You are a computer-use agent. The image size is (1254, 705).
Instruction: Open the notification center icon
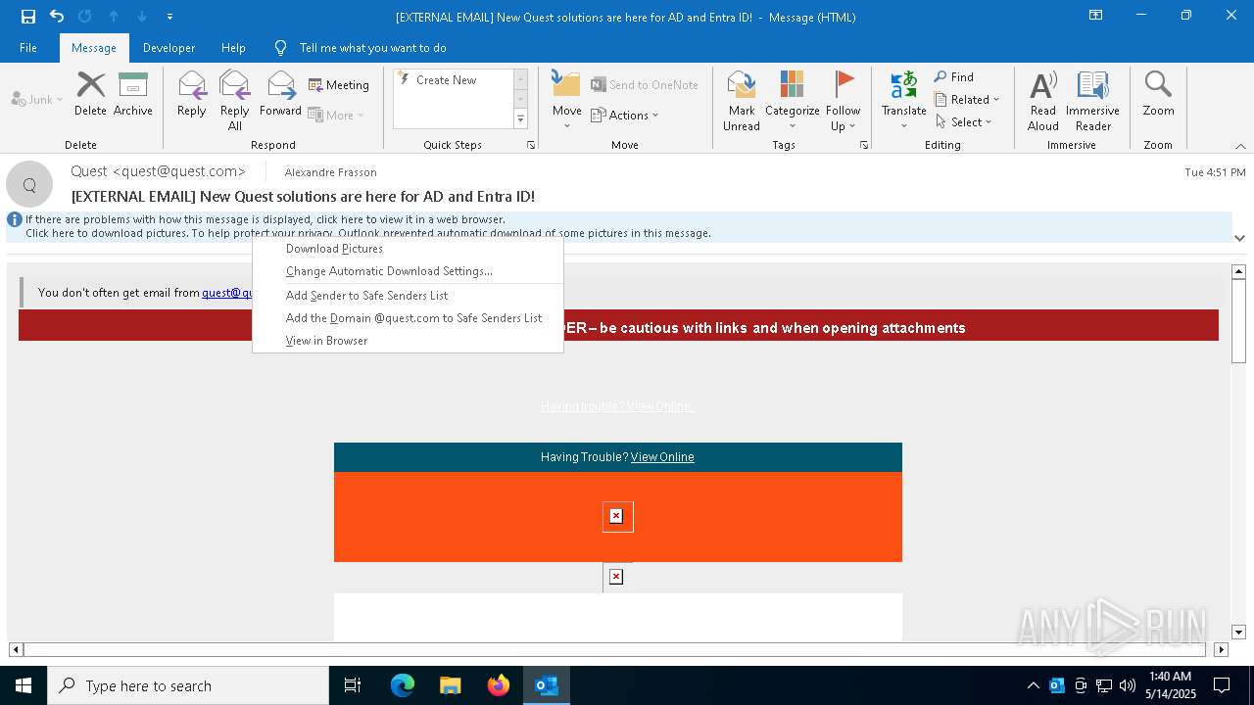click(x=1222, y=685)
